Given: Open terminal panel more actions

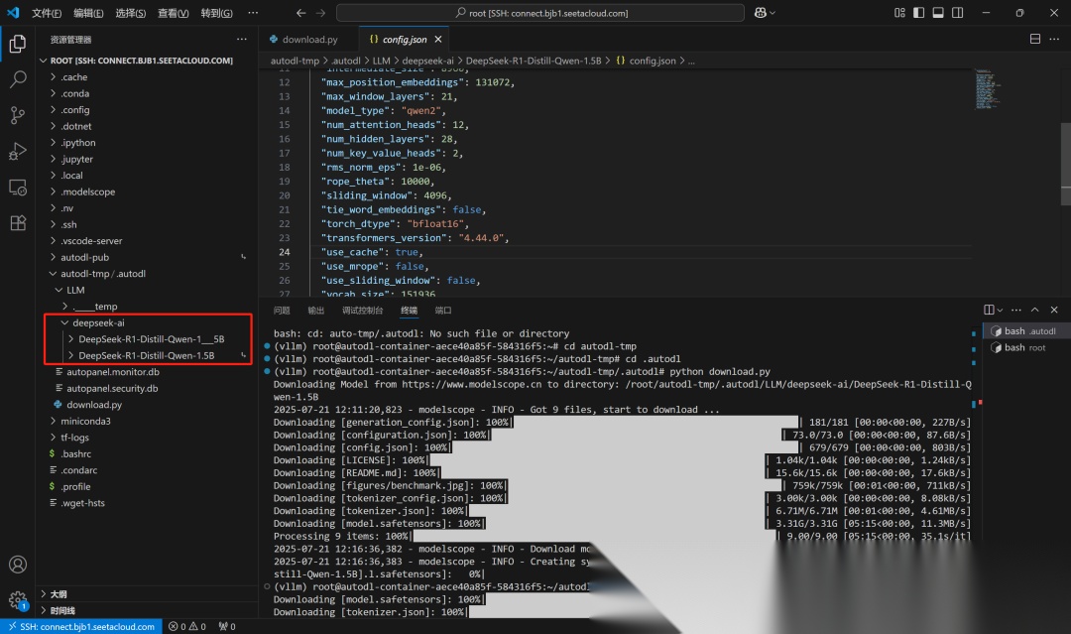Looking at the screenshot, I should pyautogui.click(x=1016, y=311).
